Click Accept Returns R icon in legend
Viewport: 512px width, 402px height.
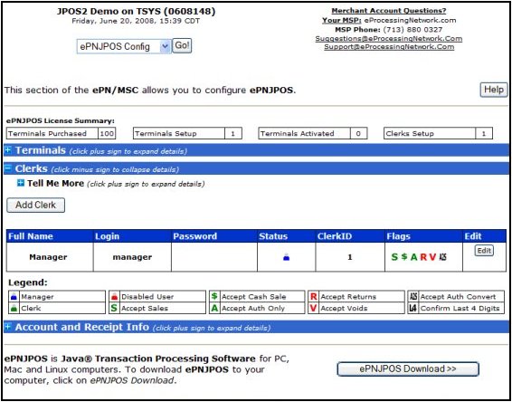click(314, 297)
